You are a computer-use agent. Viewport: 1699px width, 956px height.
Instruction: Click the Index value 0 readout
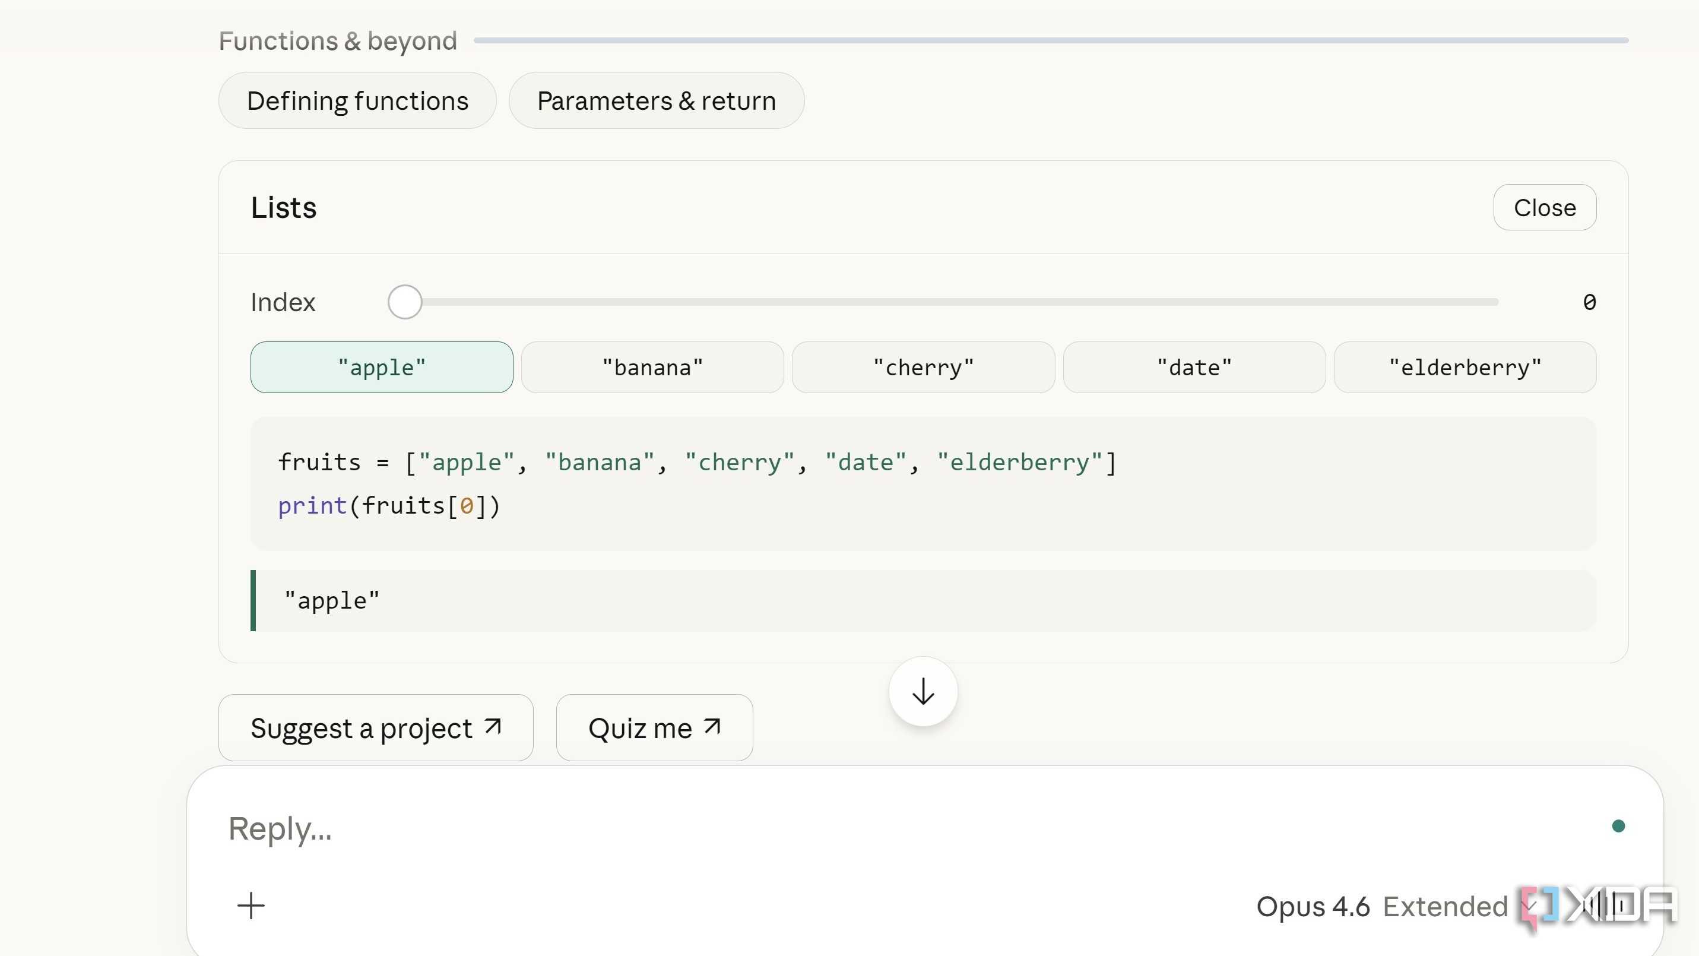[1589, 302]
